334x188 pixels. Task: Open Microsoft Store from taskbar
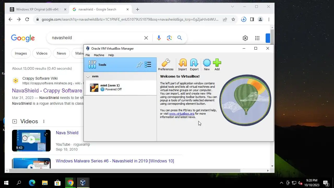(x=57, y=183)
